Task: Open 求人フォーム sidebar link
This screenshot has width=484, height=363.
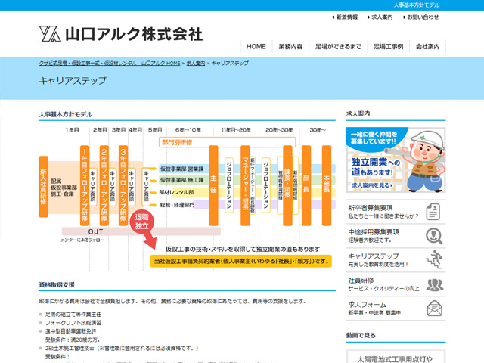Action: coord(396,309)
